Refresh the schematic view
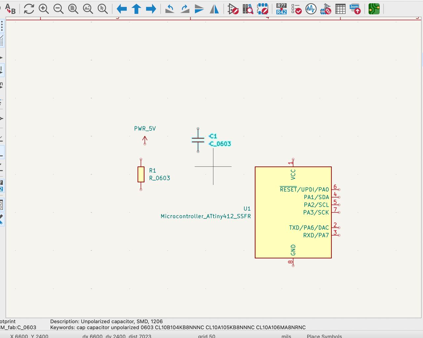Screen dimensions: 423x338 click(x=29, y=9)
